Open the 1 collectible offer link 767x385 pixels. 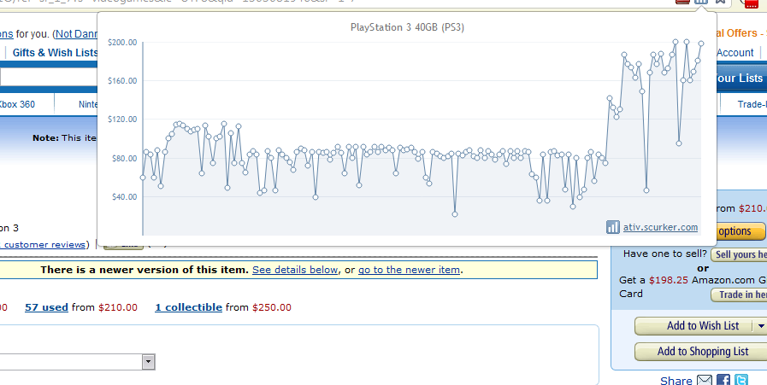[188, 307]
